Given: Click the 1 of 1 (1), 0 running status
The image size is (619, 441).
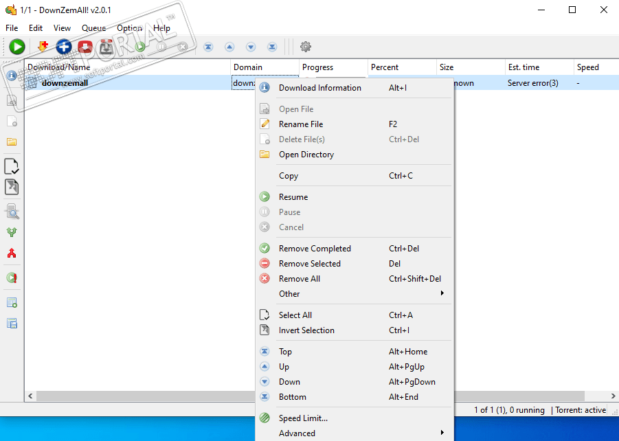Looking at the screenshot, I should click(509, 410).
